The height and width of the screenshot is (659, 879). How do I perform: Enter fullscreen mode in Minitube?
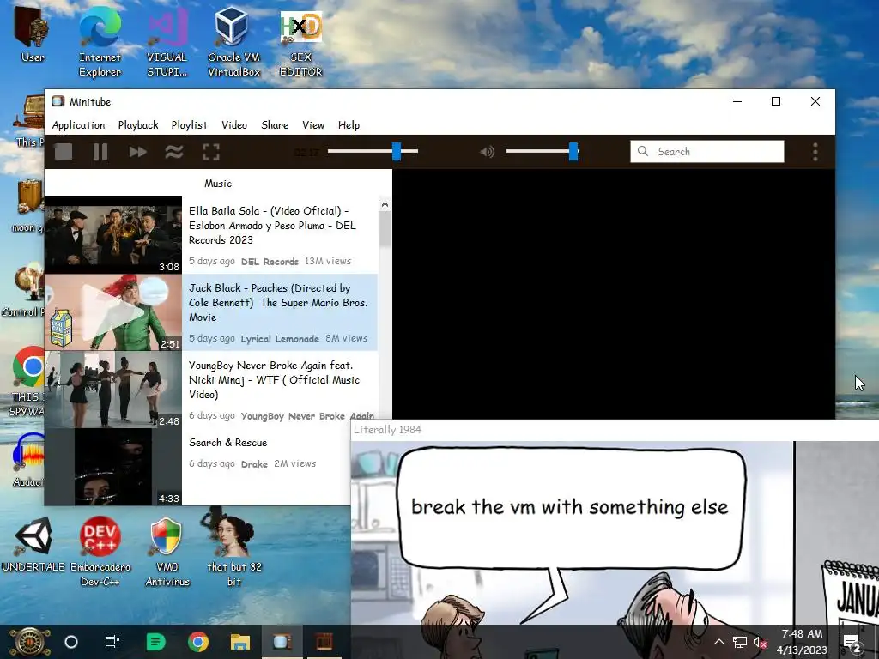(x=211, y=152)
